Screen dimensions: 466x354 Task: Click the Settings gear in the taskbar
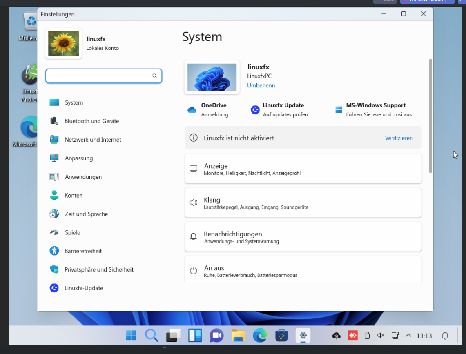[x=303, y=336]
